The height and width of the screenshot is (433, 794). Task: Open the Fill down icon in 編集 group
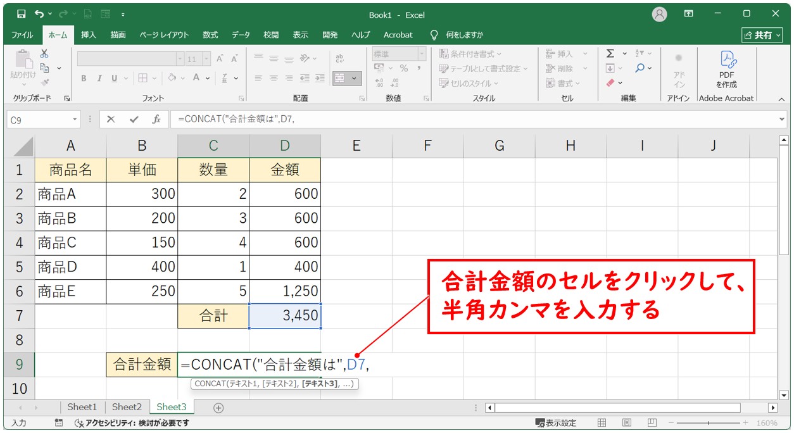[610, 68]
